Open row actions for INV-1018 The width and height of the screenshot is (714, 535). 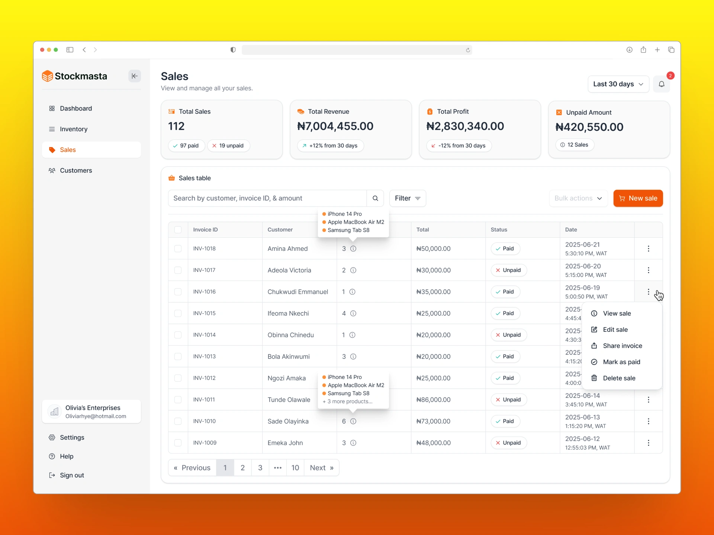(648, 249)
